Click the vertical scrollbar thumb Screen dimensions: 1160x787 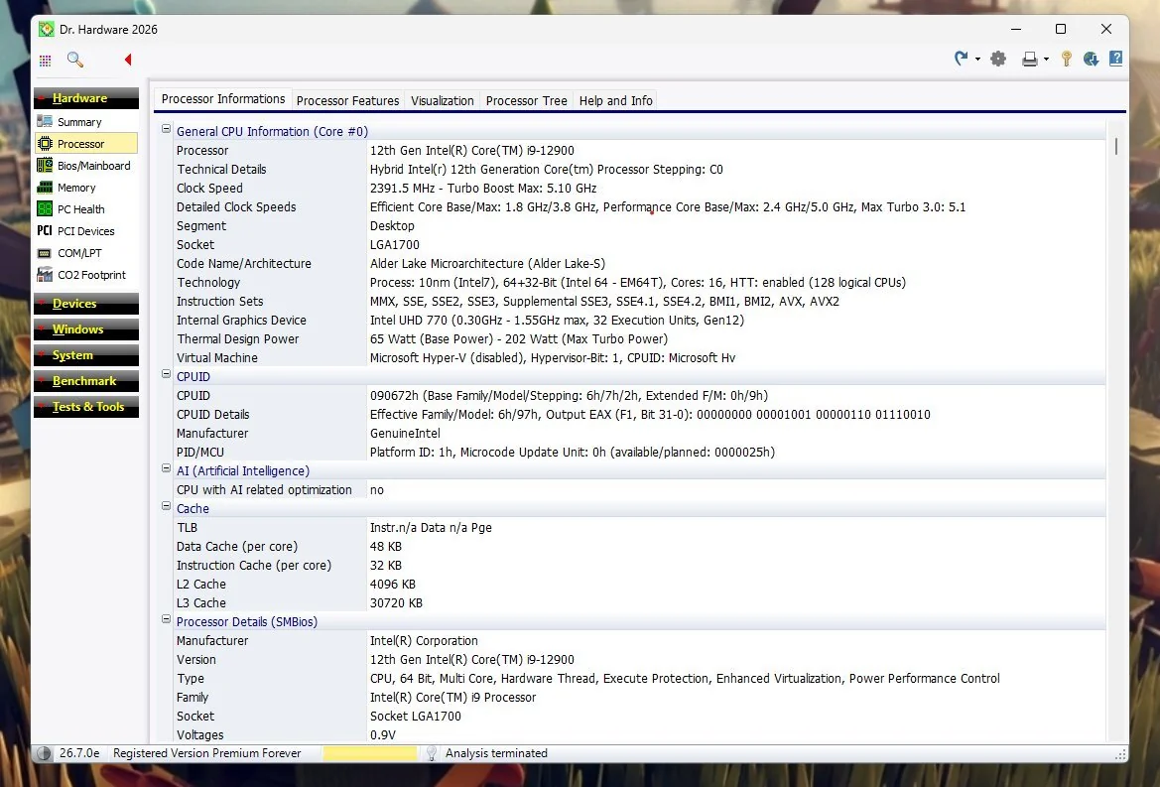(x=1115, y=146)
